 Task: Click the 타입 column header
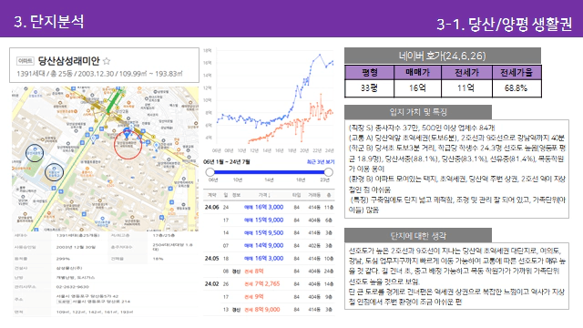pyautogui.click(x=296, y=195)
